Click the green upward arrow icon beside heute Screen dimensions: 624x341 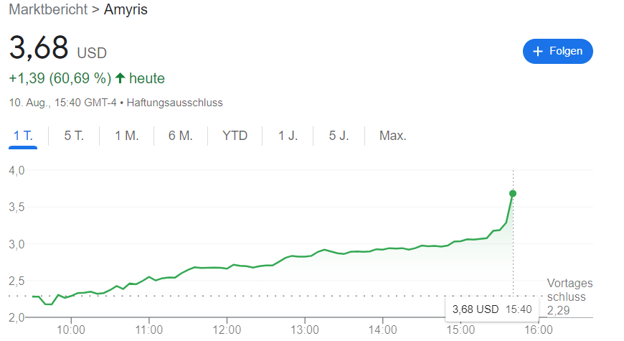pyautogui.click(x=120, y=78)
